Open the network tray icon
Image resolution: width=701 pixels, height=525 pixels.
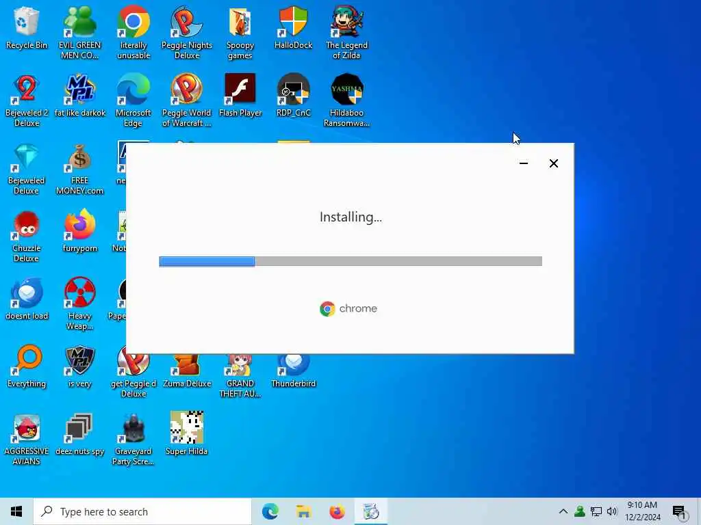pos(596,511)
